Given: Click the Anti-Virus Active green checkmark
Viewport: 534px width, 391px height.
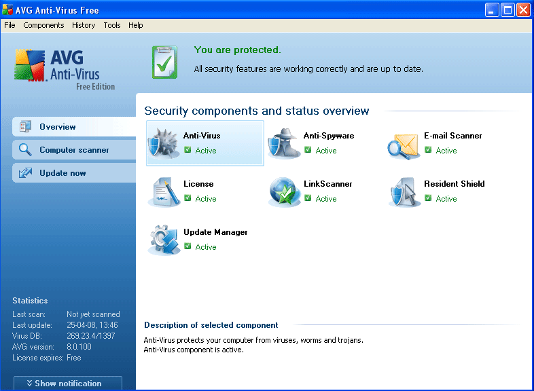Looking at the screenshot, I should [x=188, y=150].
